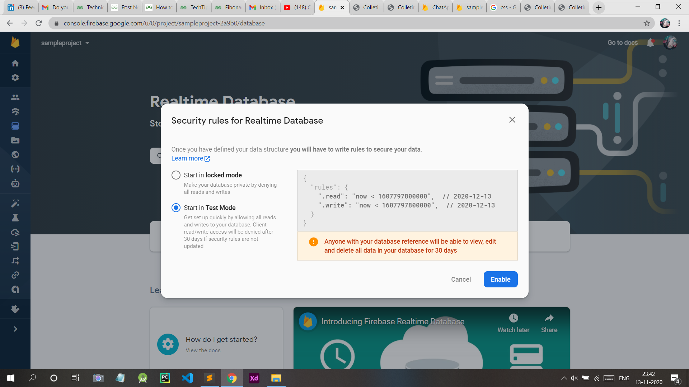Image resolution: width=689 pixels, height=387 pixels.
Task: Click Share on the video
Action: coord(549,324)
